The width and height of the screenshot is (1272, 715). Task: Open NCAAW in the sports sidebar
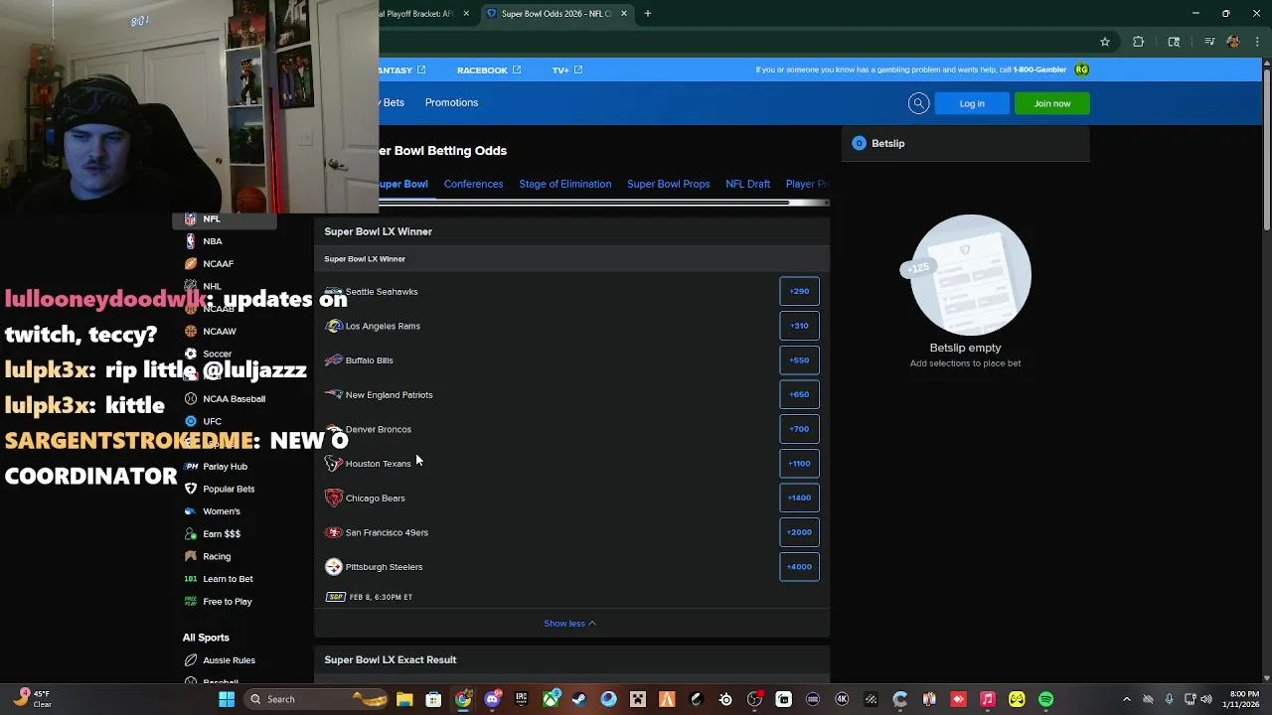click(219, 331)
